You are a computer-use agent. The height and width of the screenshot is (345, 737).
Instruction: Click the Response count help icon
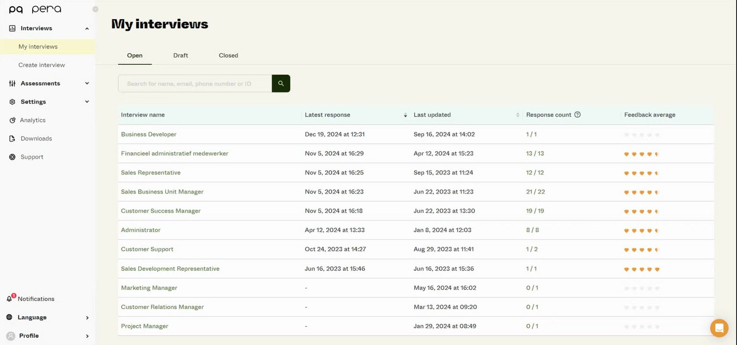pos(578,115)
